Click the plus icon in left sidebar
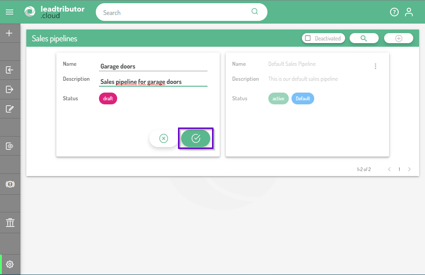The width and height of the screenshot is (425, 275). pyautogui.click(x=10, y=33)
